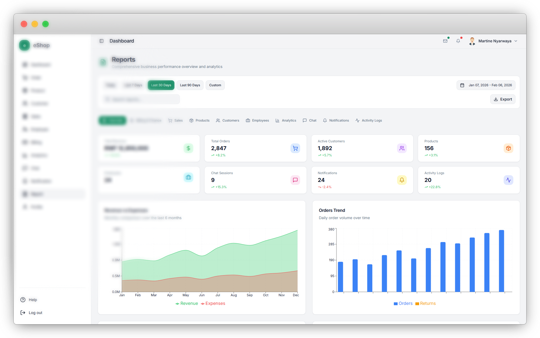The image size is (540, 338).
Task: Select the Custom date range option
Action: tap(215, 85)
